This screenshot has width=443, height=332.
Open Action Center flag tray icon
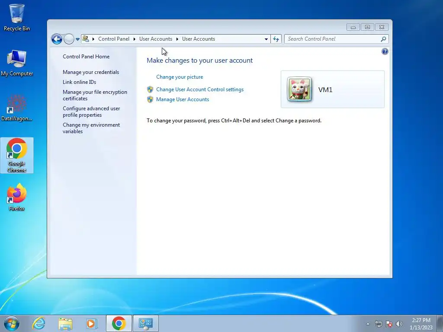pyautogui.click(x=389, y=324)
